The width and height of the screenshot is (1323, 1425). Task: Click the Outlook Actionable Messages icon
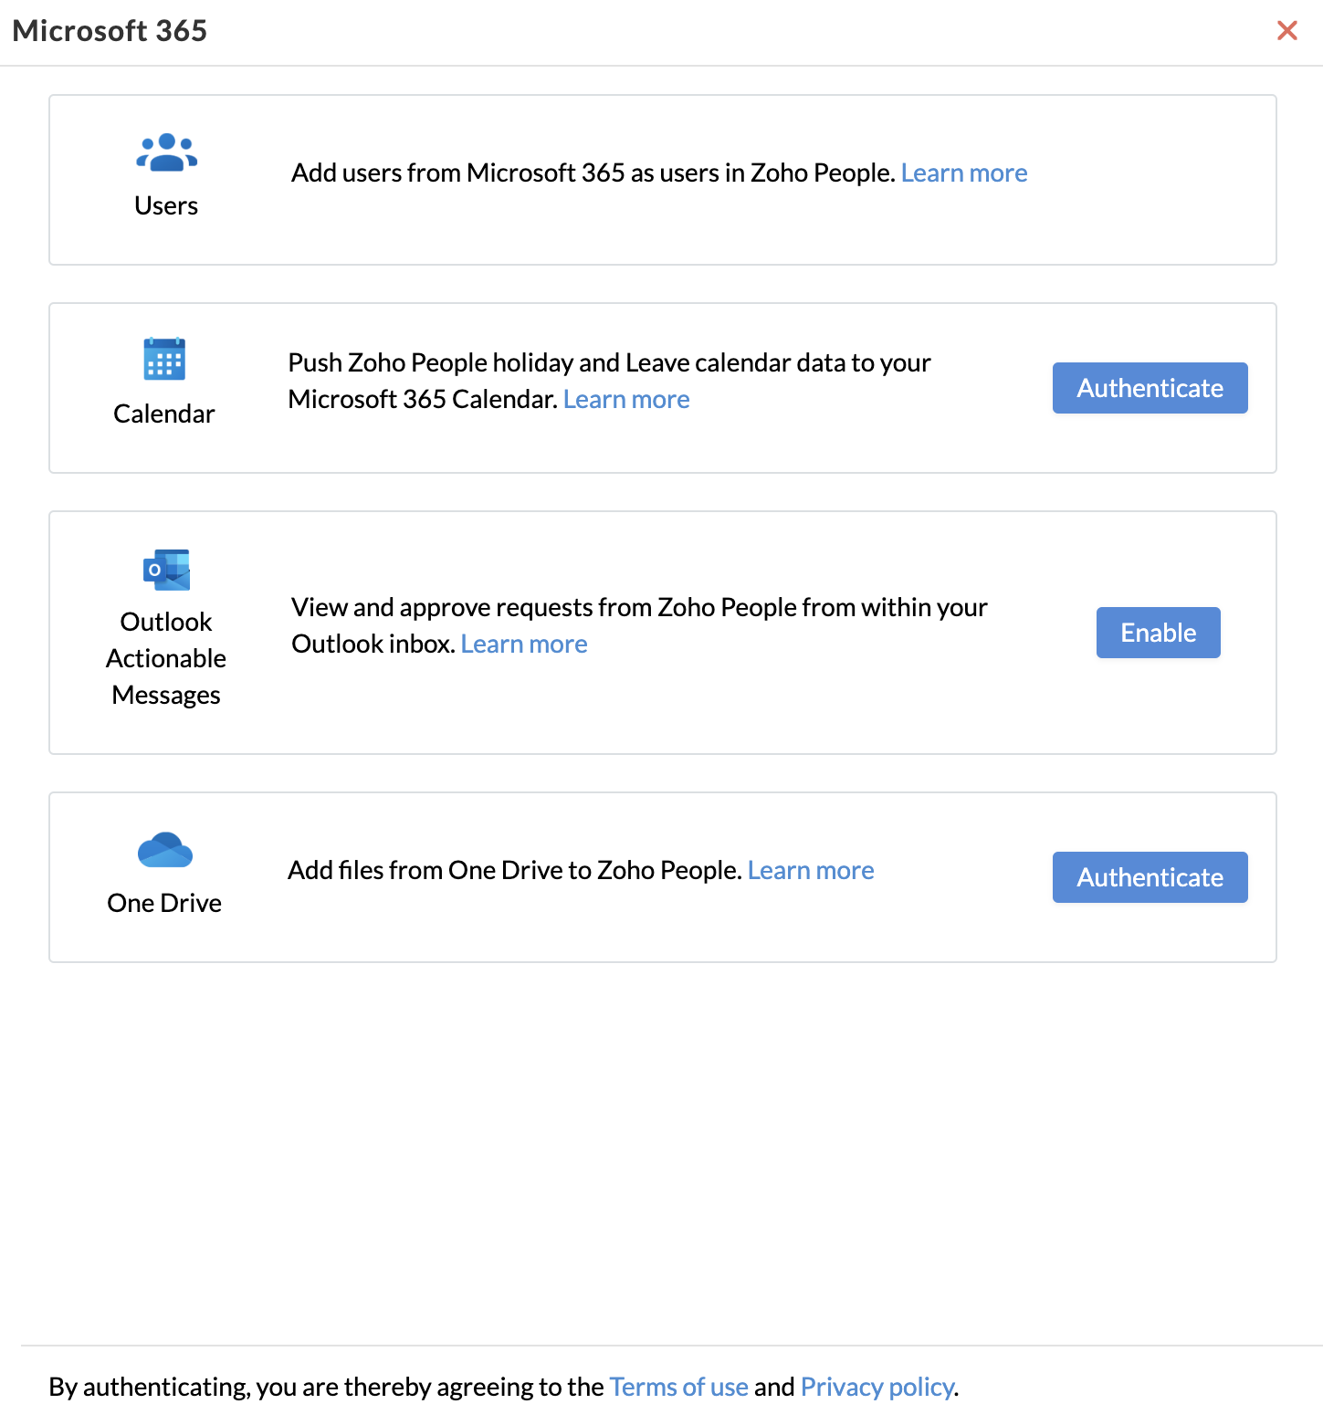tap(166, 570)
